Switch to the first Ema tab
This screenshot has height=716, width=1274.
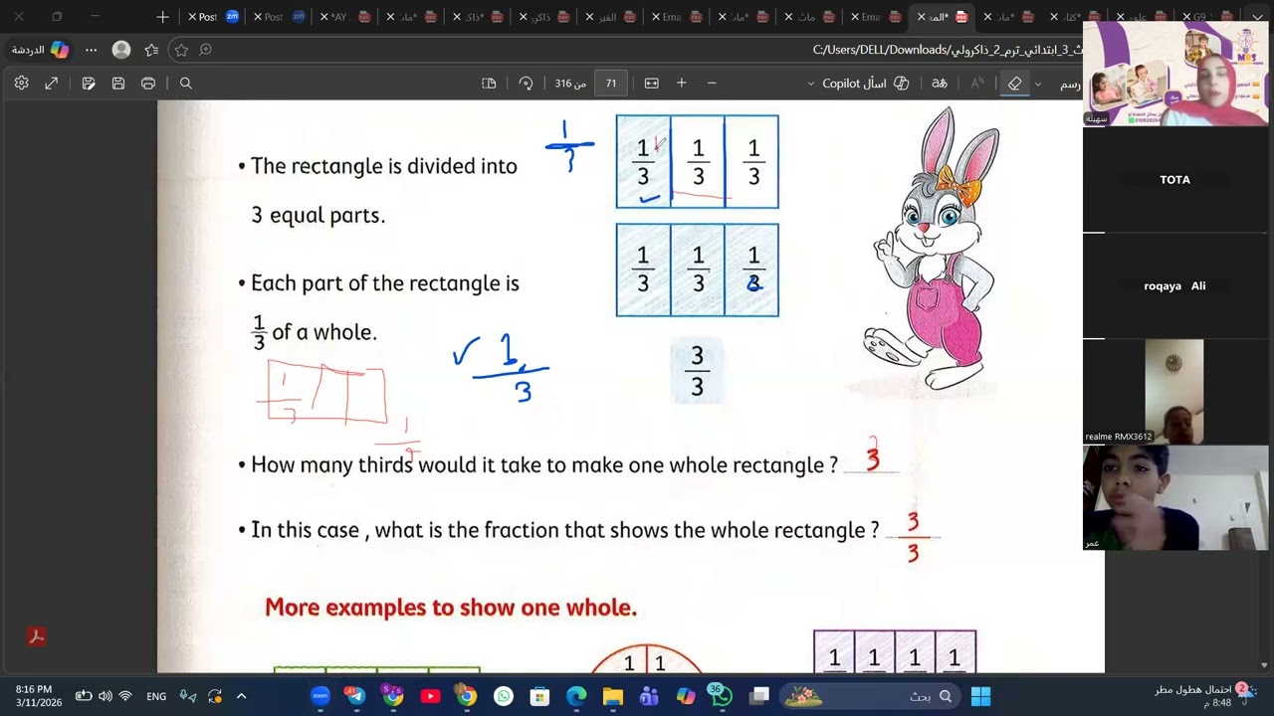pyautogui.click(x=678, y=17)
